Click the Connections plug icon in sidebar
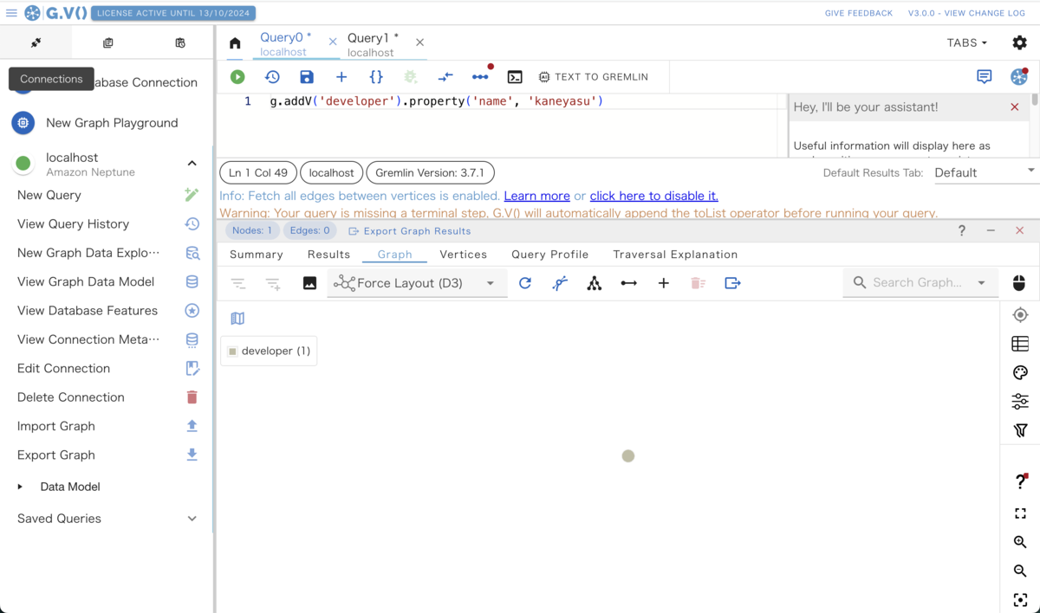Screen dimensions: 1040x613 pos(36,42)
